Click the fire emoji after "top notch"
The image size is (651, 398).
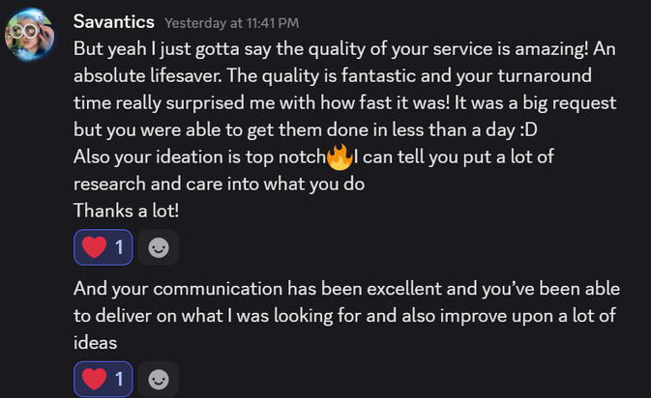(x=340, y=157)
